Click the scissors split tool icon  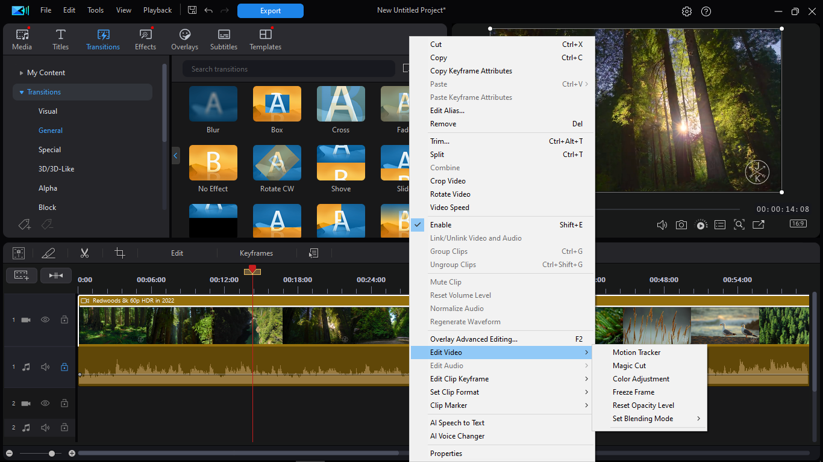click(84, 253)
